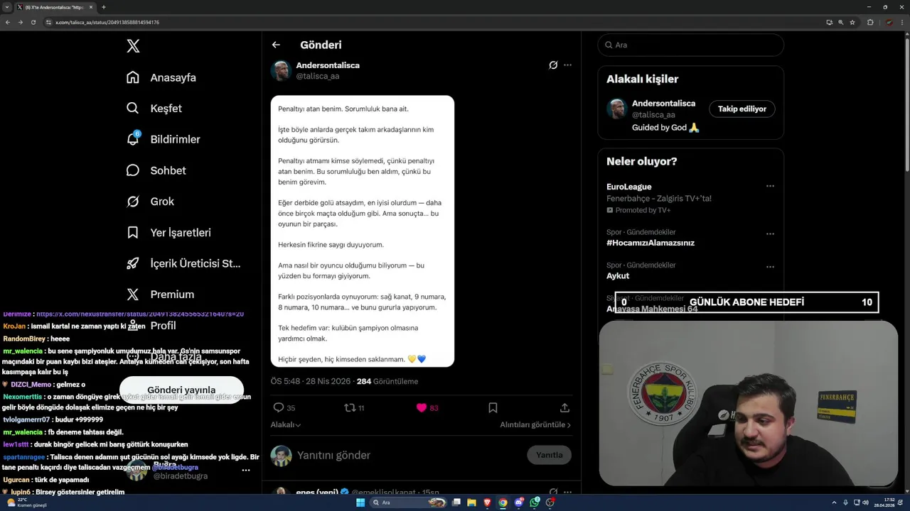Open İçerik Üreticisi Stüdyosu
The width and height of the screenshot is (910, 511).
[183, 263]
